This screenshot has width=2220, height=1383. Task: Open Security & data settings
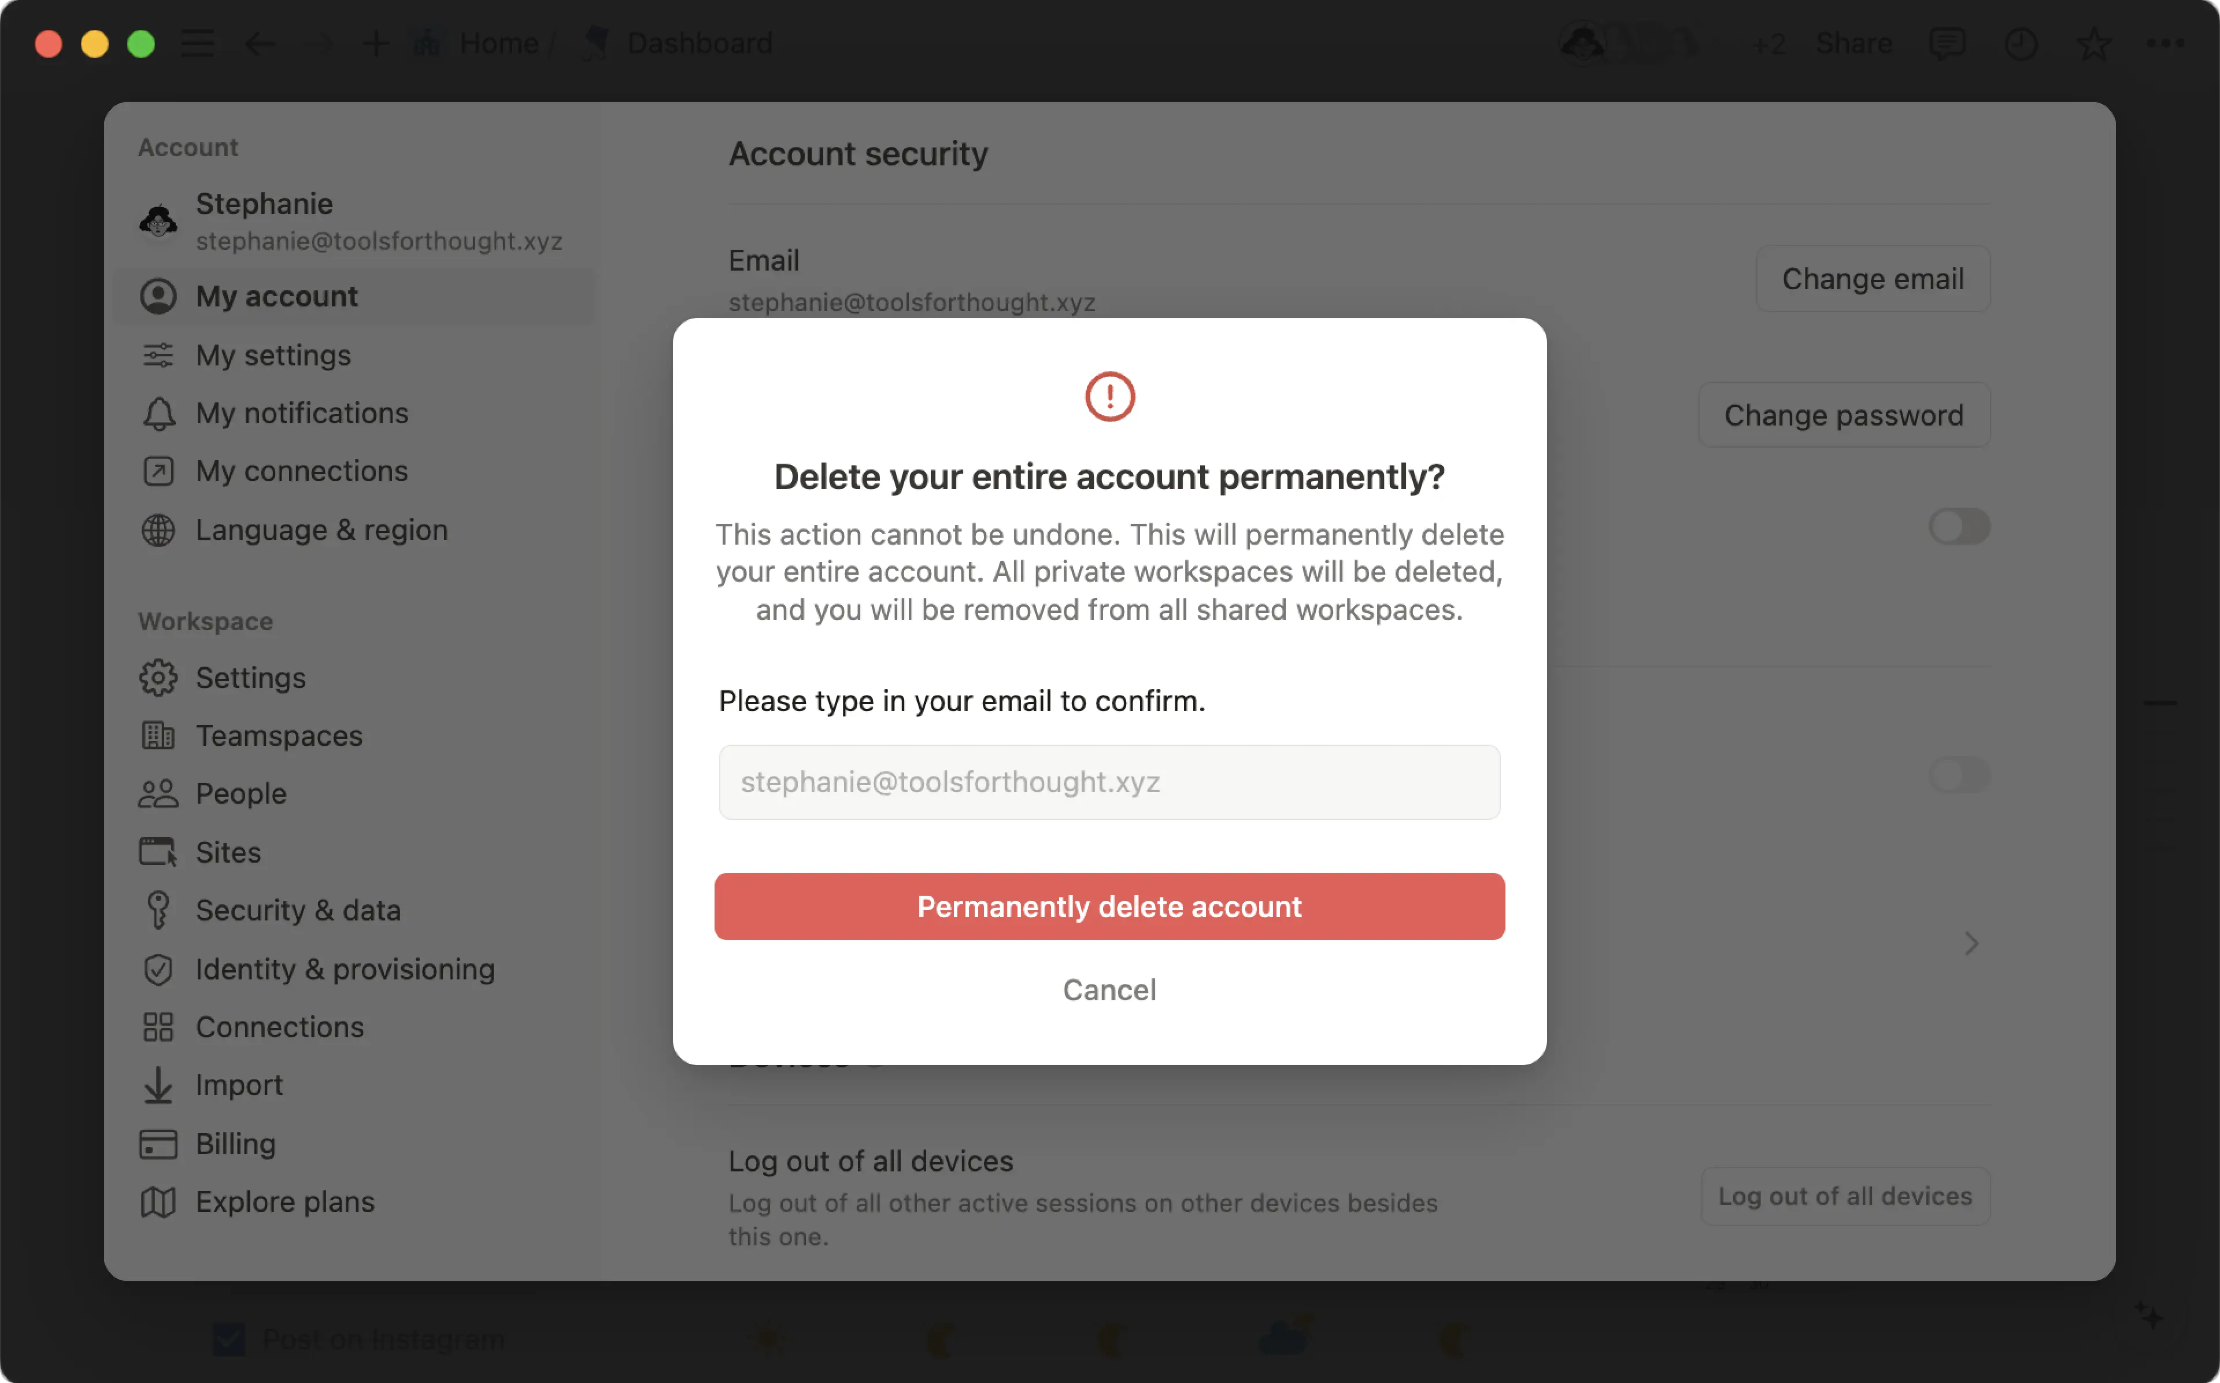tap(298, 909)
